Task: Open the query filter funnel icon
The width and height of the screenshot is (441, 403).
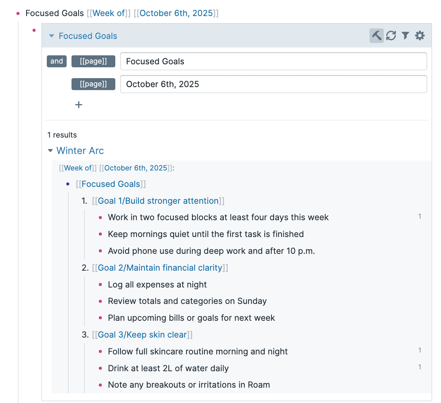Action: tap(405, 36)
